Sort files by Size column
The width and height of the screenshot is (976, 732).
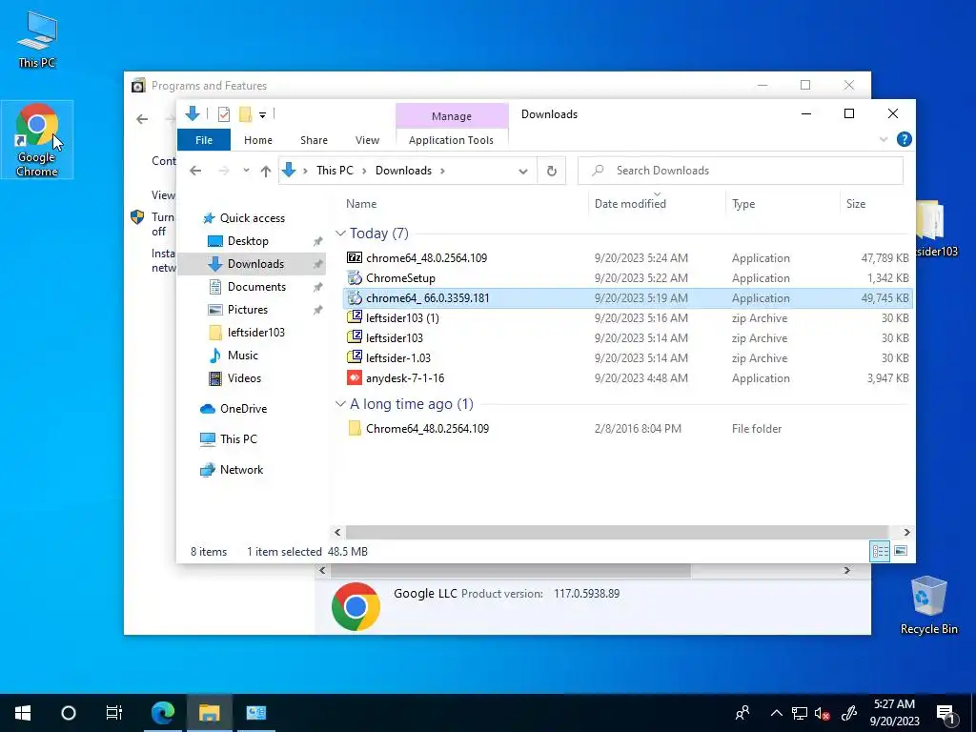point(856,204)
